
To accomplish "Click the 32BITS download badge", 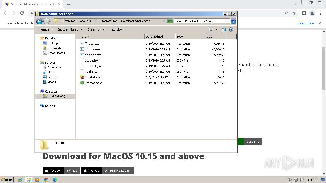I will (253, 142).
